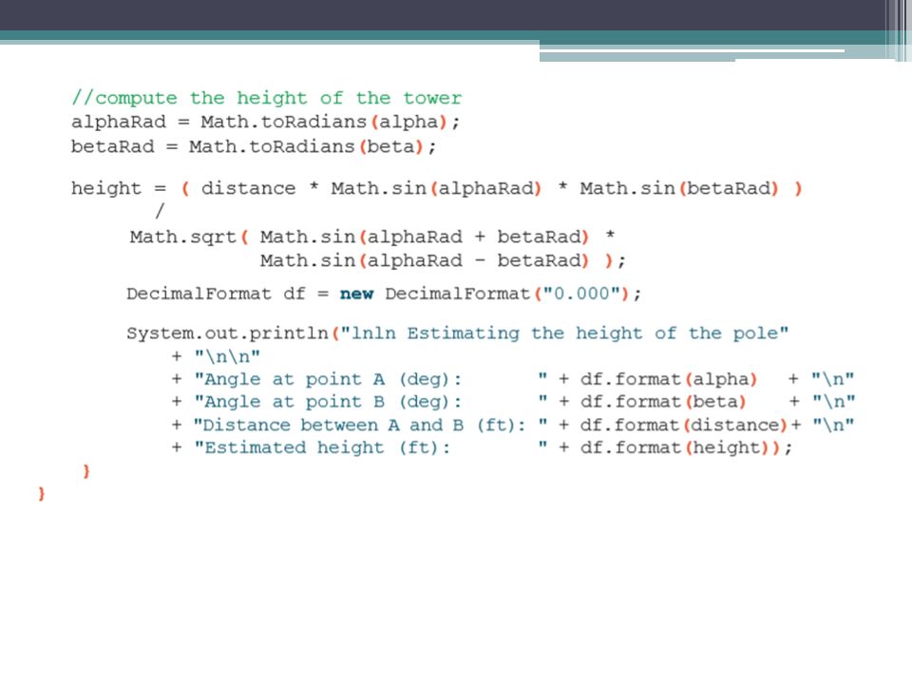Screen dimensions: 912x684
Task: Click the string "Distance between A and B (ft):"
Action: (371, 425)
